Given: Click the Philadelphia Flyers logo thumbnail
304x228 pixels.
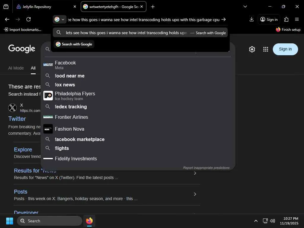Looking at the screenshot, I should point(48,96).
